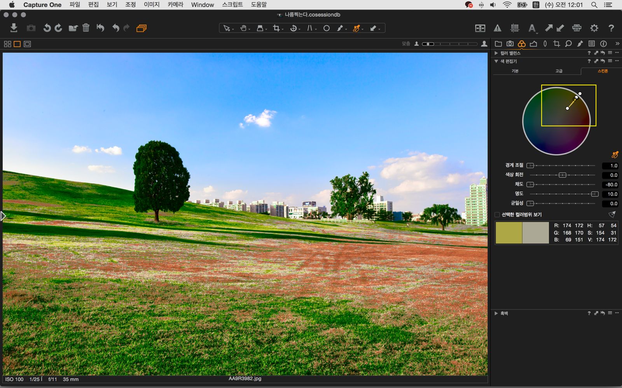Click the 채도 slider handle
The height and width of the screenshot is (388, 622).
click(x=530, y=184)
